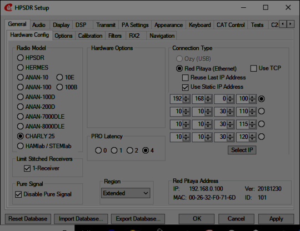The width and height of the screenshot is (300, 231).
Task: Click the Apply button
Action: [276, 219]
